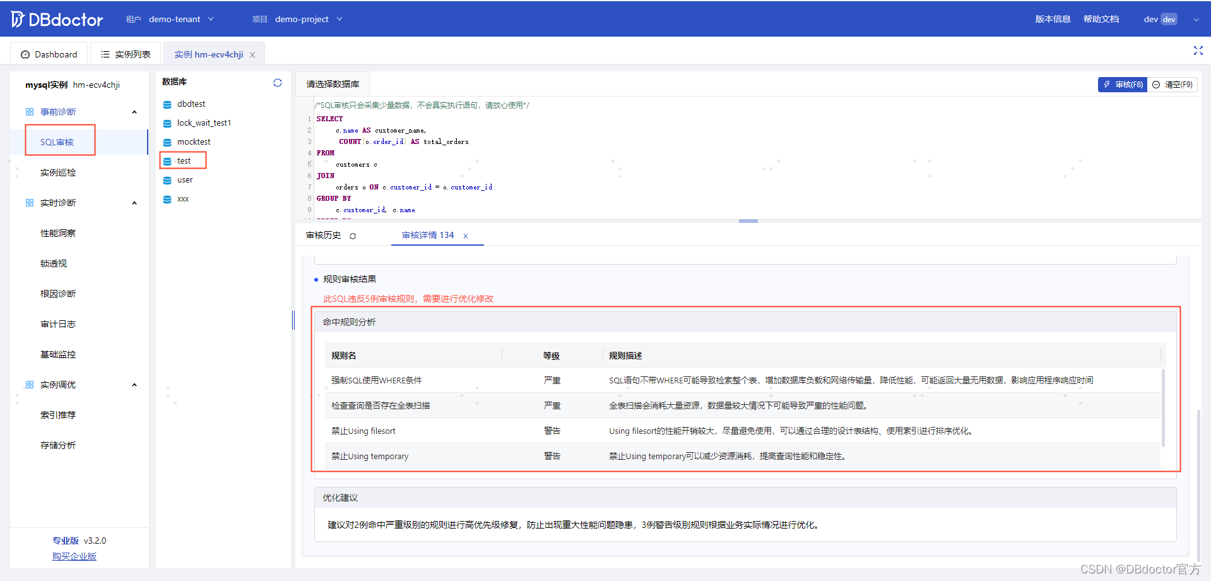This screenshot has height=581, width=1211.
Task: Select the 审核详情 134 tab
Action: point(428,235)
